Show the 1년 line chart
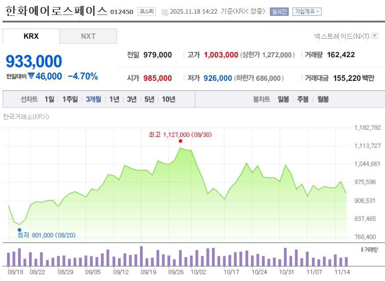This screenshot has width=385, height=281. 114,99
